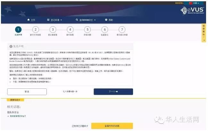Select step 4 circle in the progress bar
208x131 pixels.
[70, 29]
